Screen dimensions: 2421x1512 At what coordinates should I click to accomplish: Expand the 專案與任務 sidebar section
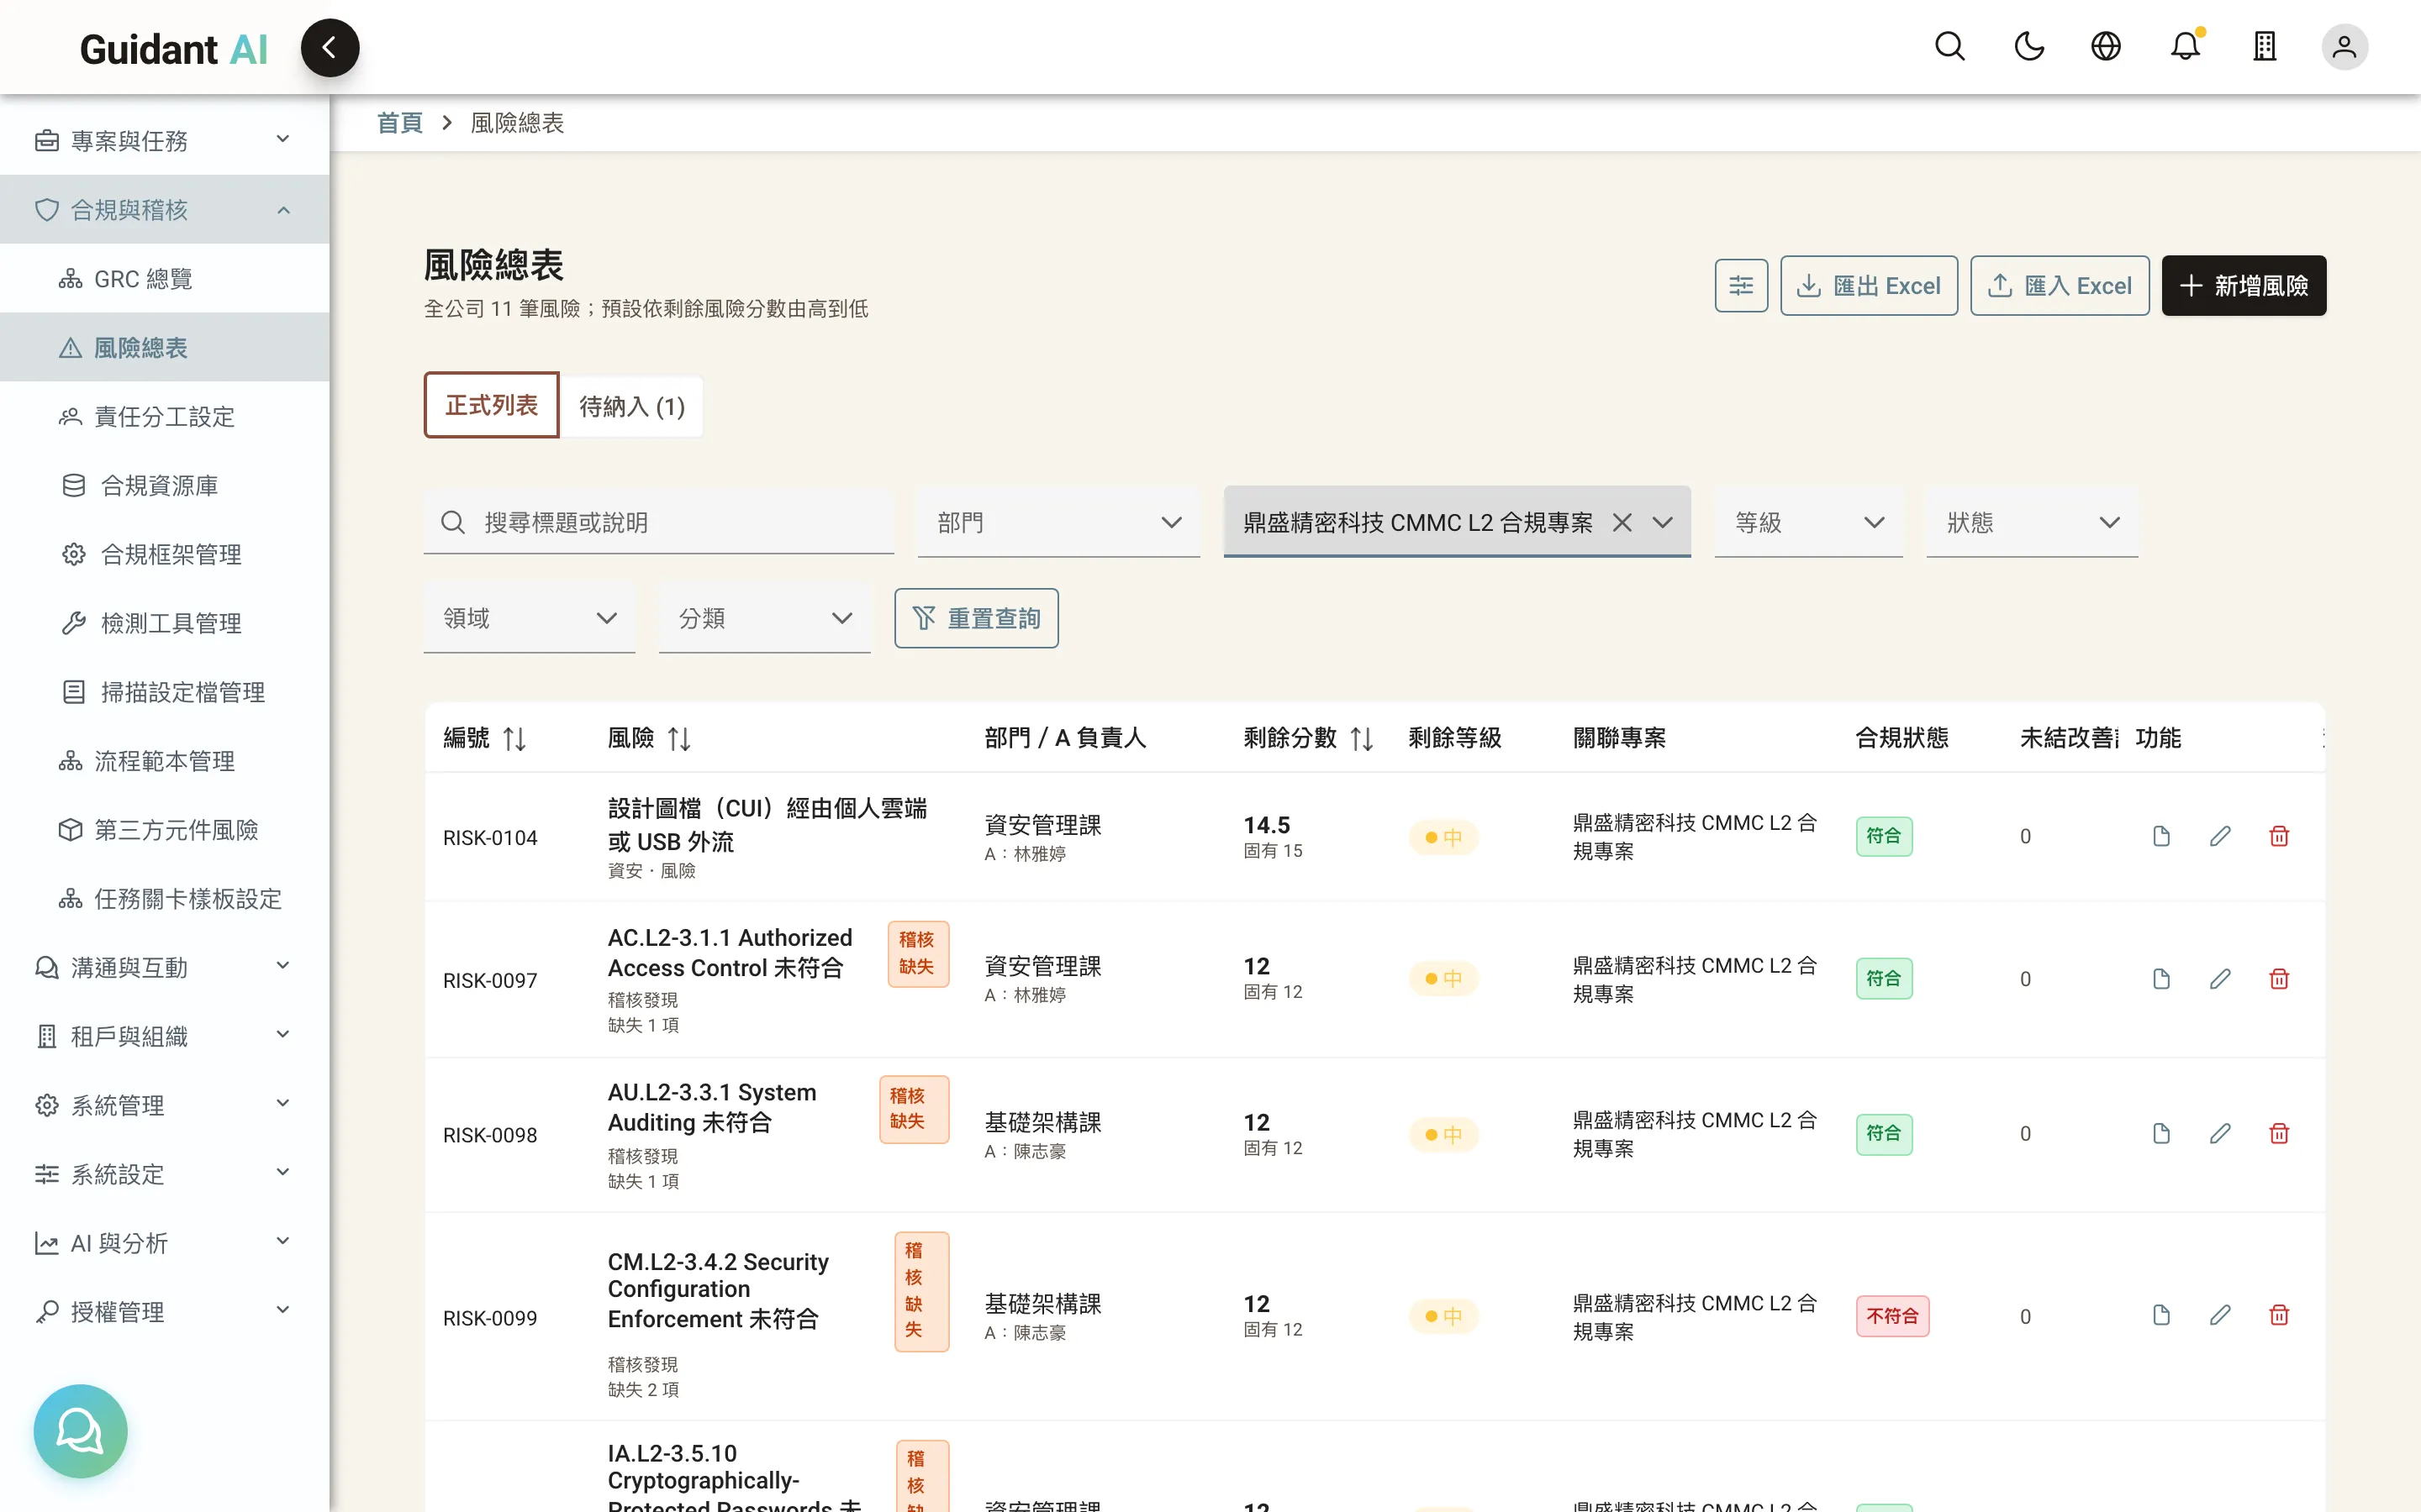[164, 140]
